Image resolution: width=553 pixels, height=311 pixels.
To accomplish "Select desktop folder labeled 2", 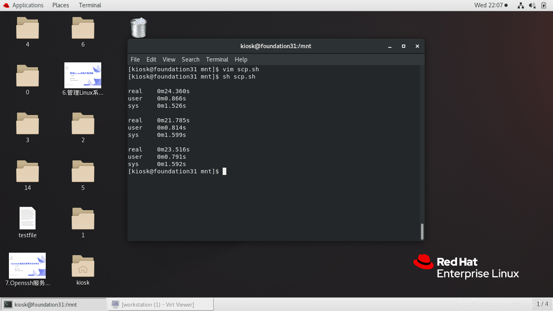I will (83, 124).
